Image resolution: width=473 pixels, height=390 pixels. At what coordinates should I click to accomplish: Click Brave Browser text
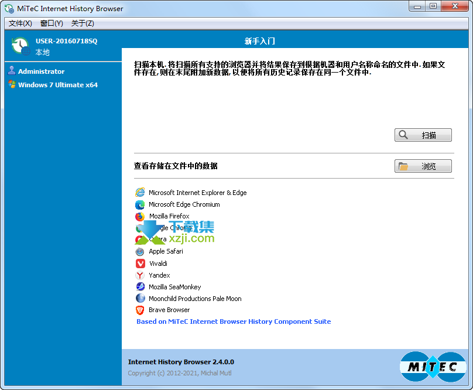pyautogui.click(x=169, y=310)
